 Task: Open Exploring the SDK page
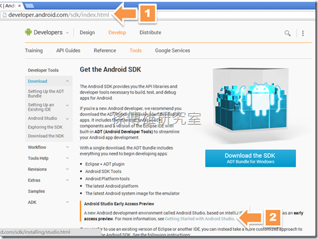[x=45, y=127]
